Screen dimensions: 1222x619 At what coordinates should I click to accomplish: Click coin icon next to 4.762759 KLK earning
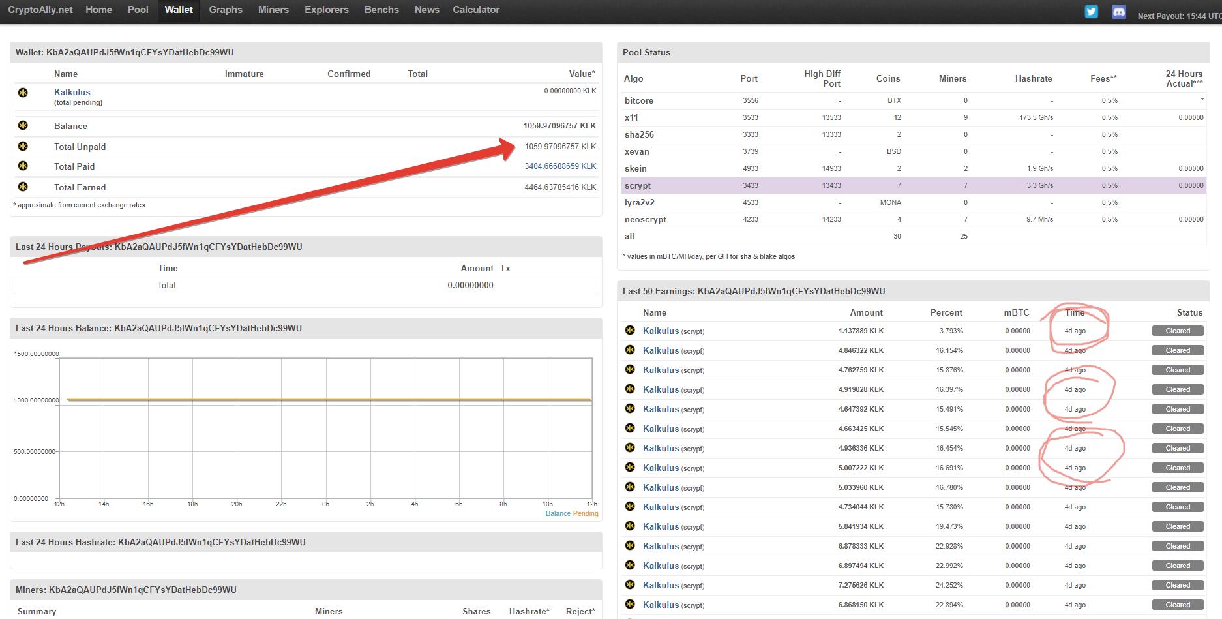click(x=630, y=369)
